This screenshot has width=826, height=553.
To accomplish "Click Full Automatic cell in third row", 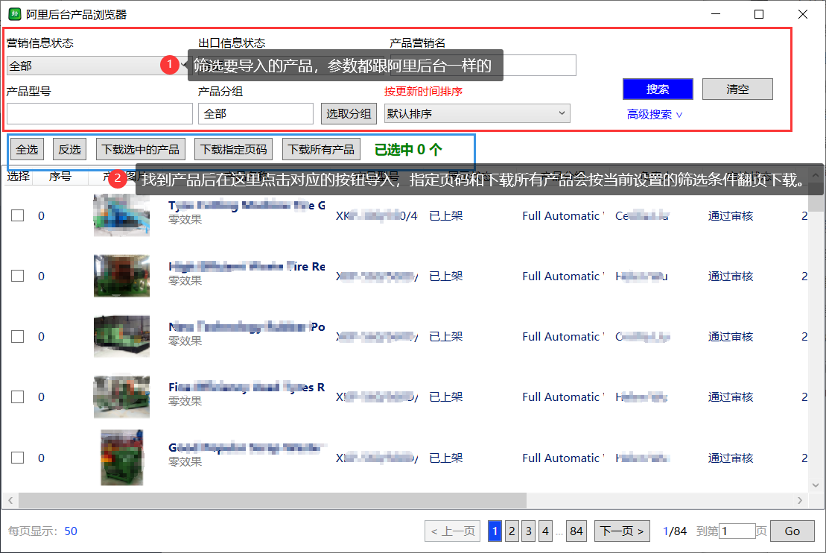I will [x=563, y=336].
